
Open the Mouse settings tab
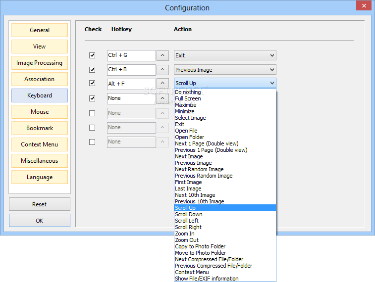coord(40,112)
